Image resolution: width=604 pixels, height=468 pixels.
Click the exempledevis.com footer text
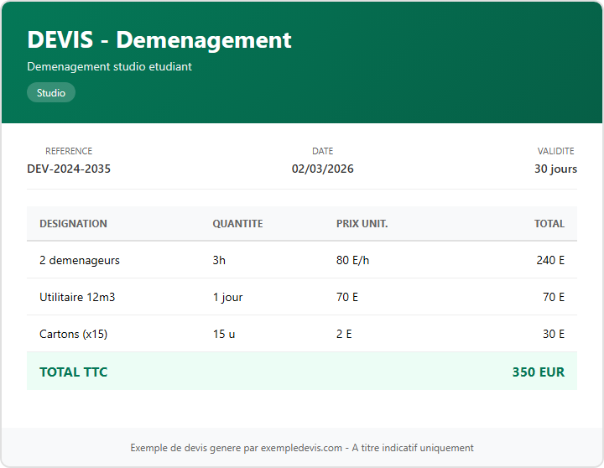[302, 448]
